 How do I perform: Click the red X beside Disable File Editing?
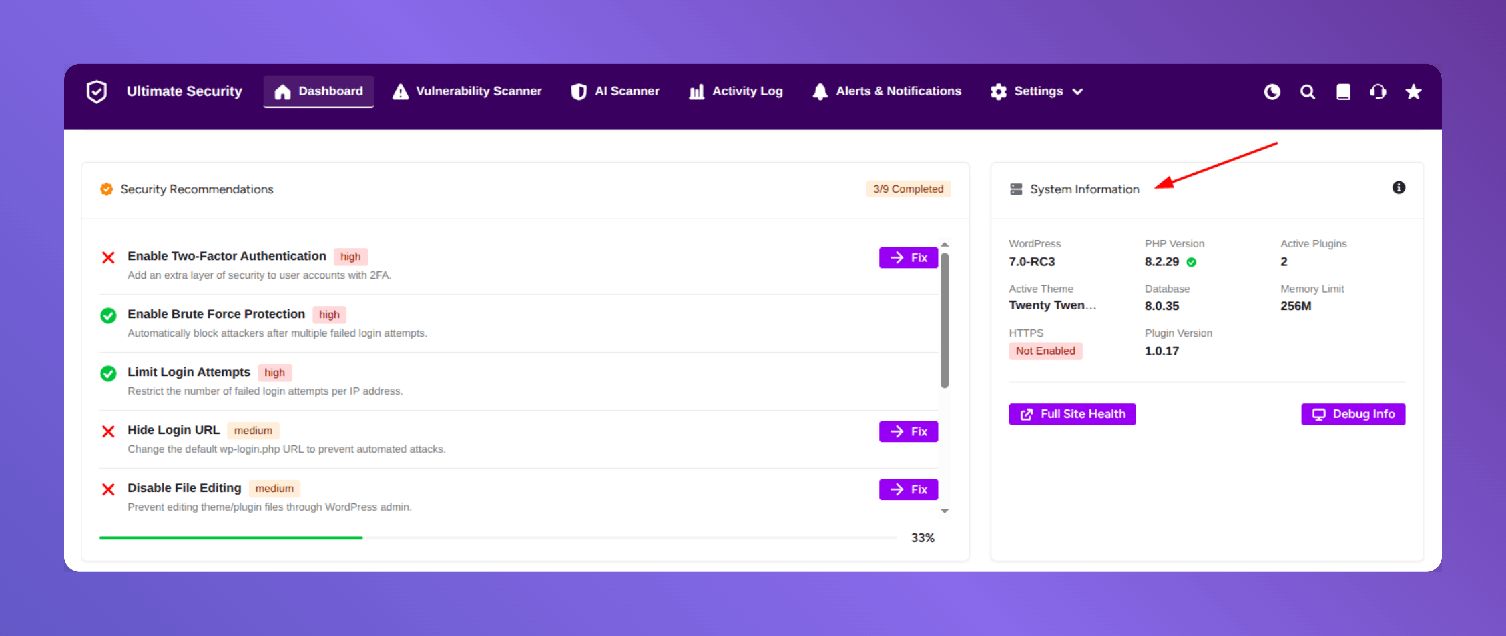[108, 490]
